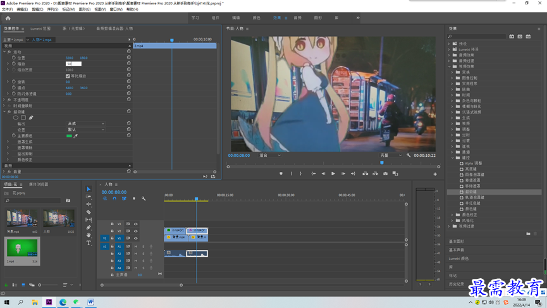Expand the 不透明度 opacity effect
Image resolution: width=547 pixels, height=308 pixels.
click(x=4, y=100)
